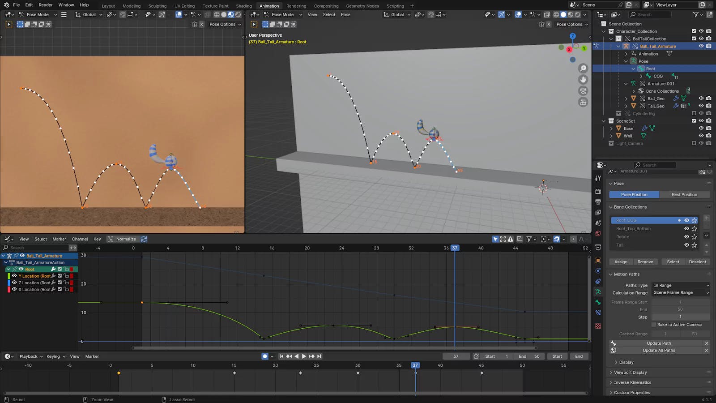Enable Bake to Active Camera checkbox
Image resolution: width=716 pixels, height=403 pixels.
pyautogui.click(x=654, y=325)
